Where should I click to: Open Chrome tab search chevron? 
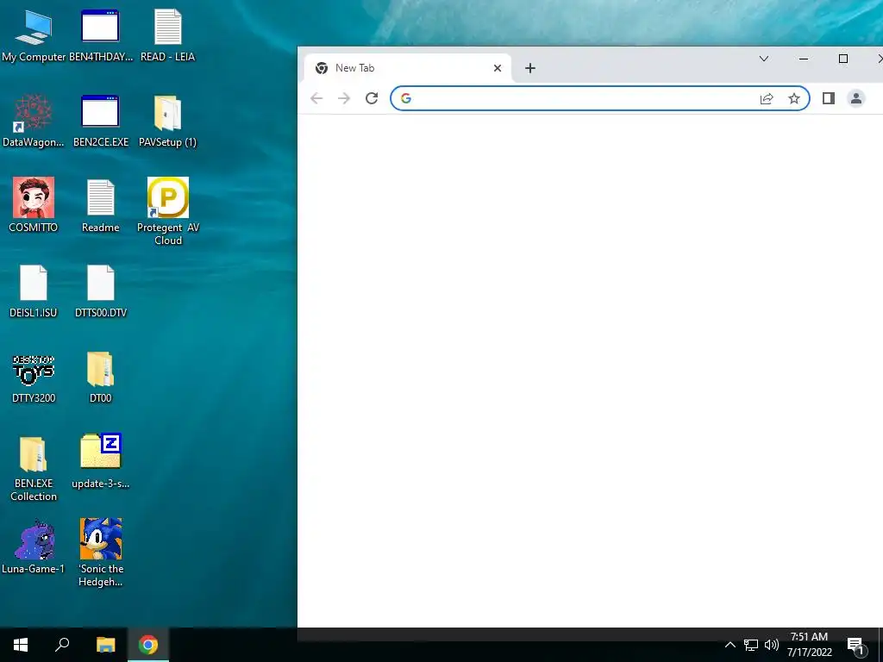click(764, 59)
